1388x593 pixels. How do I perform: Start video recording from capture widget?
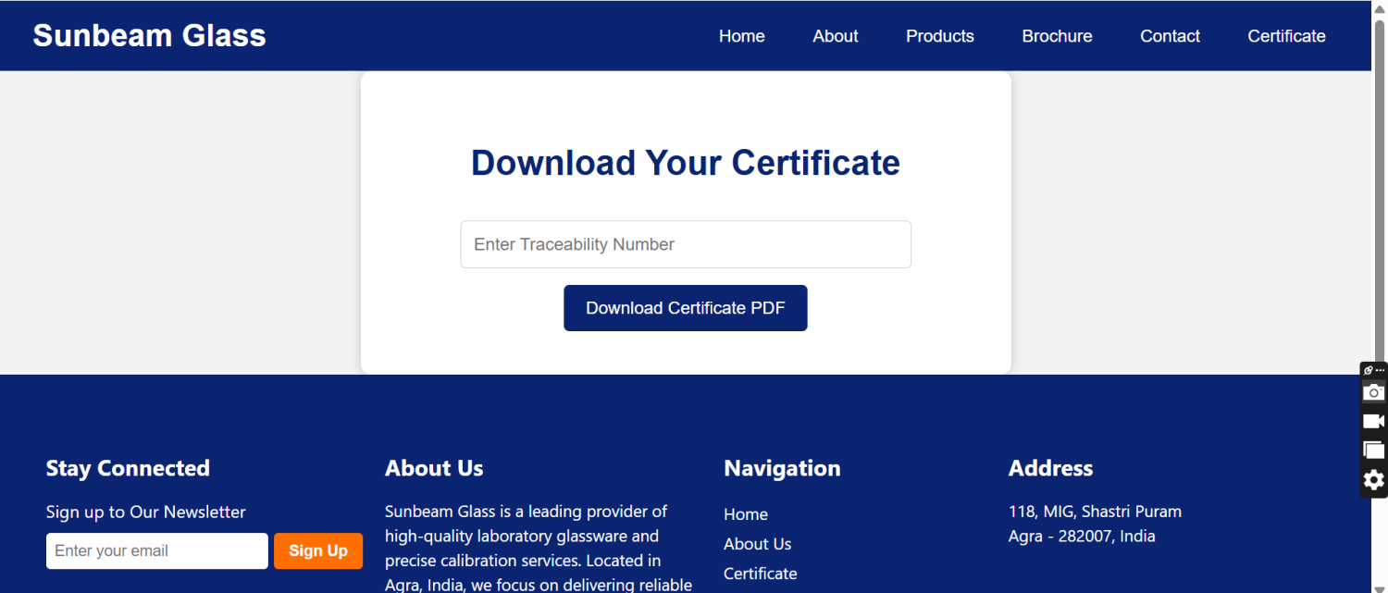1374,422
